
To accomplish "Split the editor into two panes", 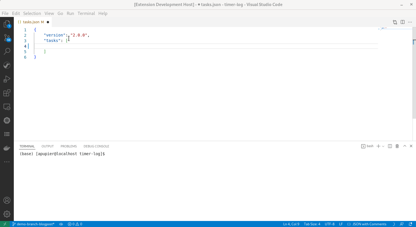I will tap(402, 22).
